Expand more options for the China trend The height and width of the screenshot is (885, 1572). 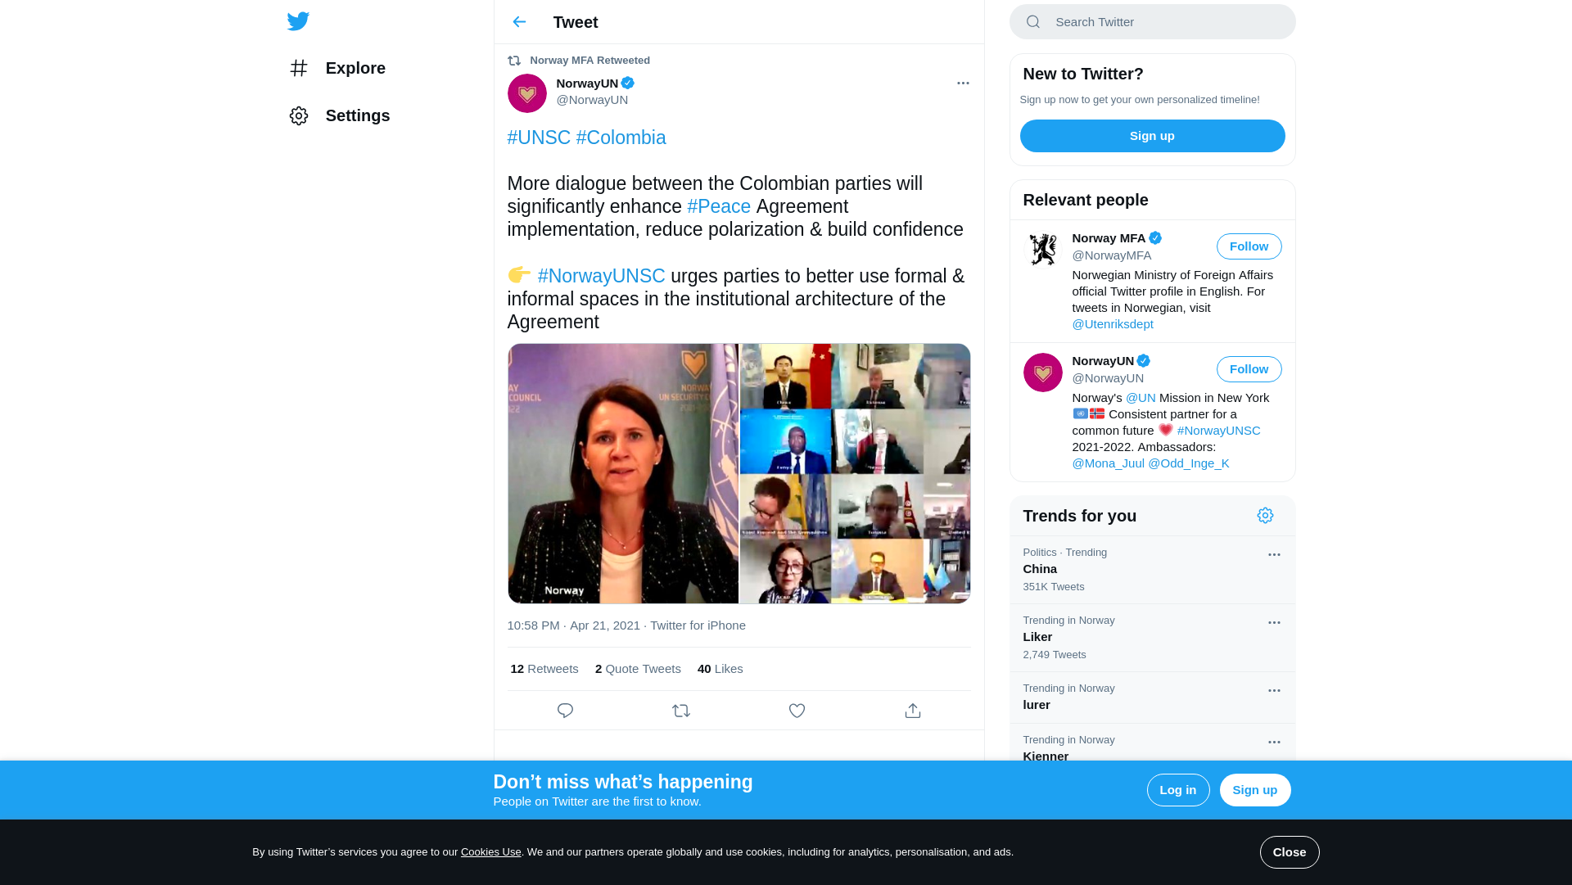[1274, 555]
